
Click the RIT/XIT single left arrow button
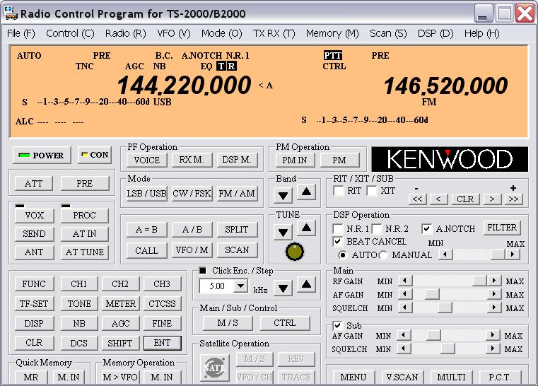pos(438,199)
